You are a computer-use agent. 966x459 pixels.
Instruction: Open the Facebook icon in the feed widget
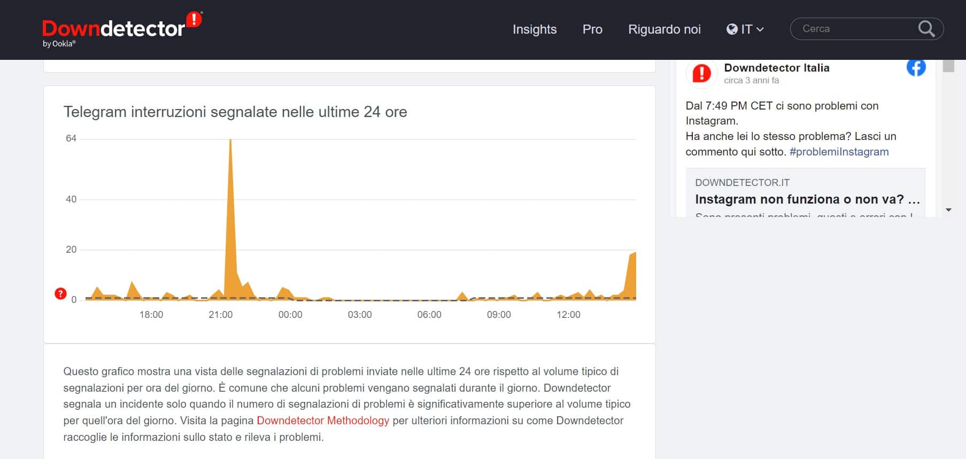click(916, 68)
